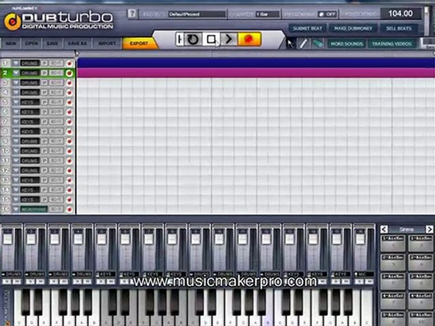Arm record for track 5
The height and width of the screenshot is (326, 435).
pyautogui.click(x=69, y=102)
